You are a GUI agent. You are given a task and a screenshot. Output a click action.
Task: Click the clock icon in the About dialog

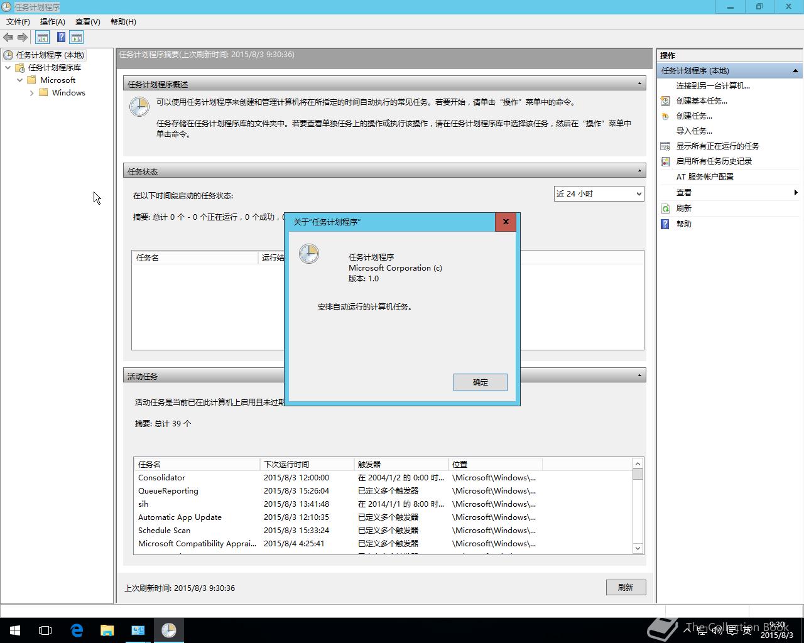[x=308, y=254]
